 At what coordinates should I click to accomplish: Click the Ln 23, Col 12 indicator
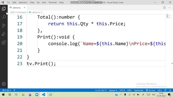pos(101,90)
